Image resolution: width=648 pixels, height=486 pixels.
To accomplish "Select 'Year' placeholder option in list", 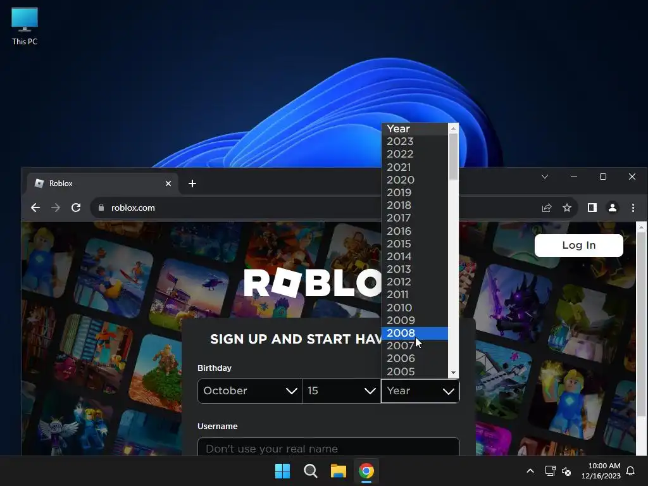I will point(414,129).
